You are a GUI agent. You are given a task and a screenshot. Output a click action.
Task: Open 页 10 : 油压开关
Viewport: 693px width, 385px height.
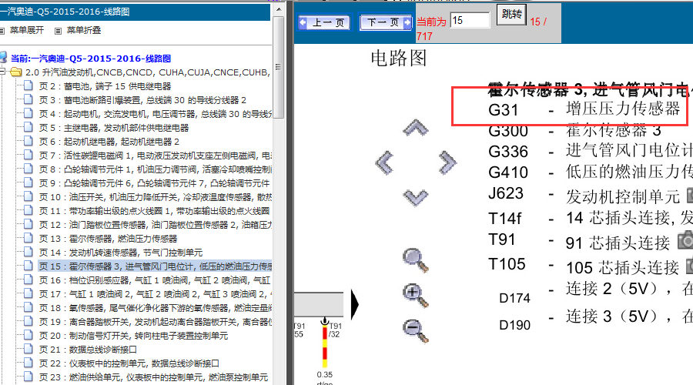pos(155,197)
